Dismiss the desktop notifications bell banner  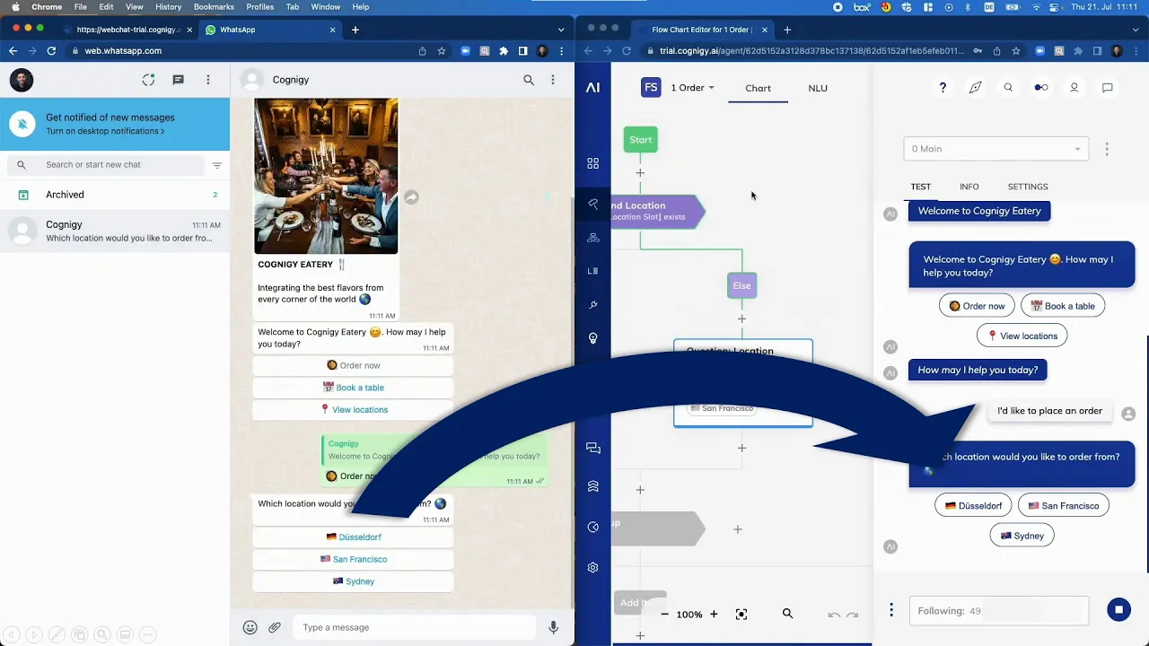point(22,124)
